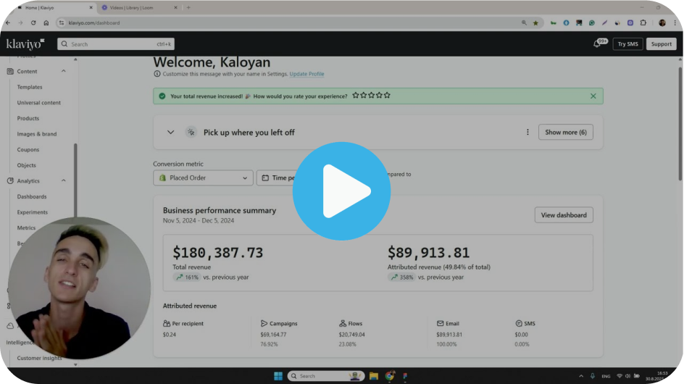Open Templates in the sidebar
Image resolution: width=684 pixels, height=384 pixels.
[x=30, y=87]
